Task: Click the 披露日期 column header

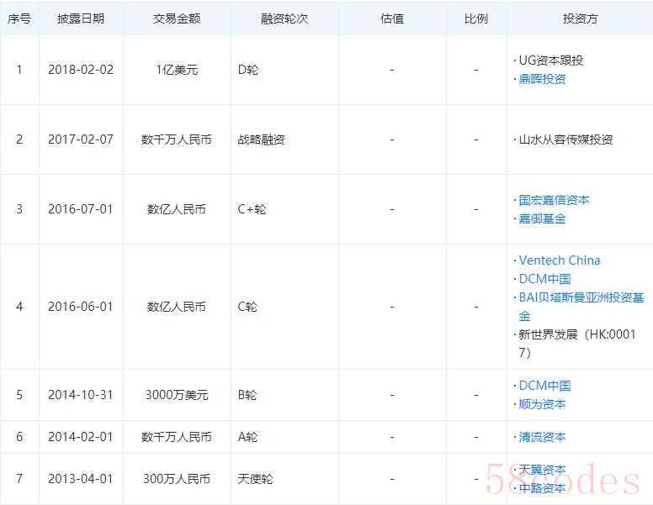Action: coord(81,18)
